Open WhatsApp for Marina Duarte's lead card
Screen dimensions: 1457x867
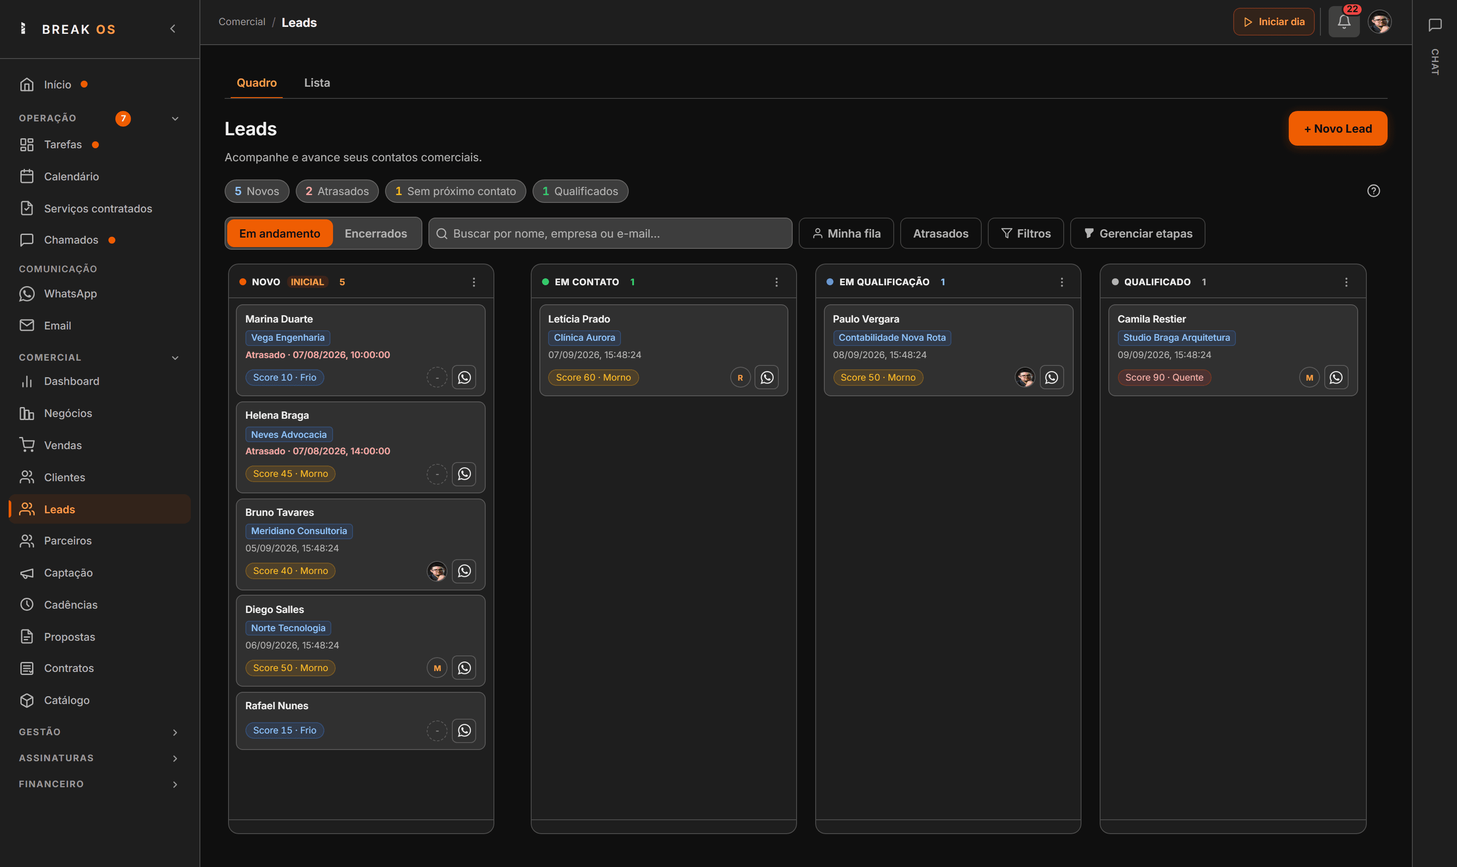[x=464, y=378]
